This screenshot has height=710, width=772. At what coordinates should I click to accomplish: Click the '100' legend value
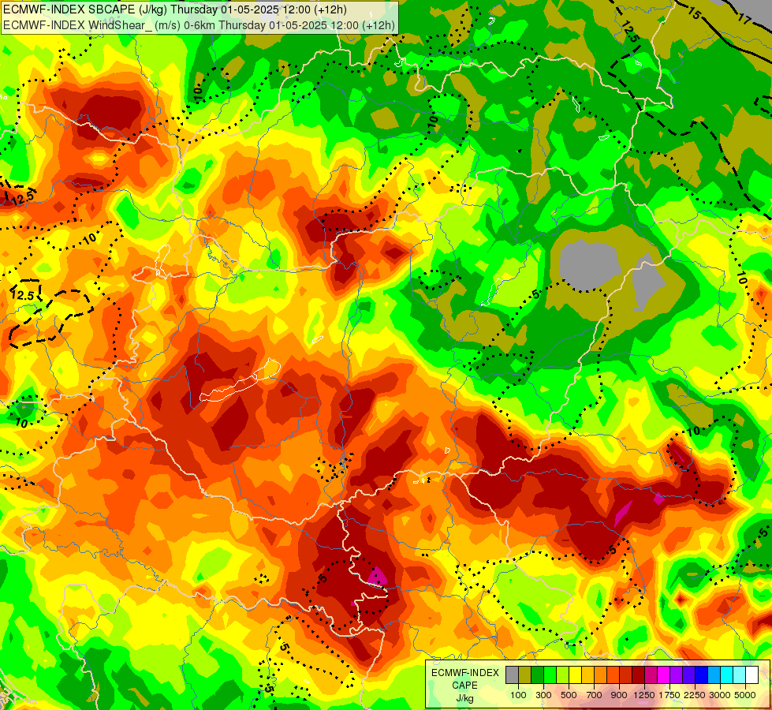tap(518, 695)
